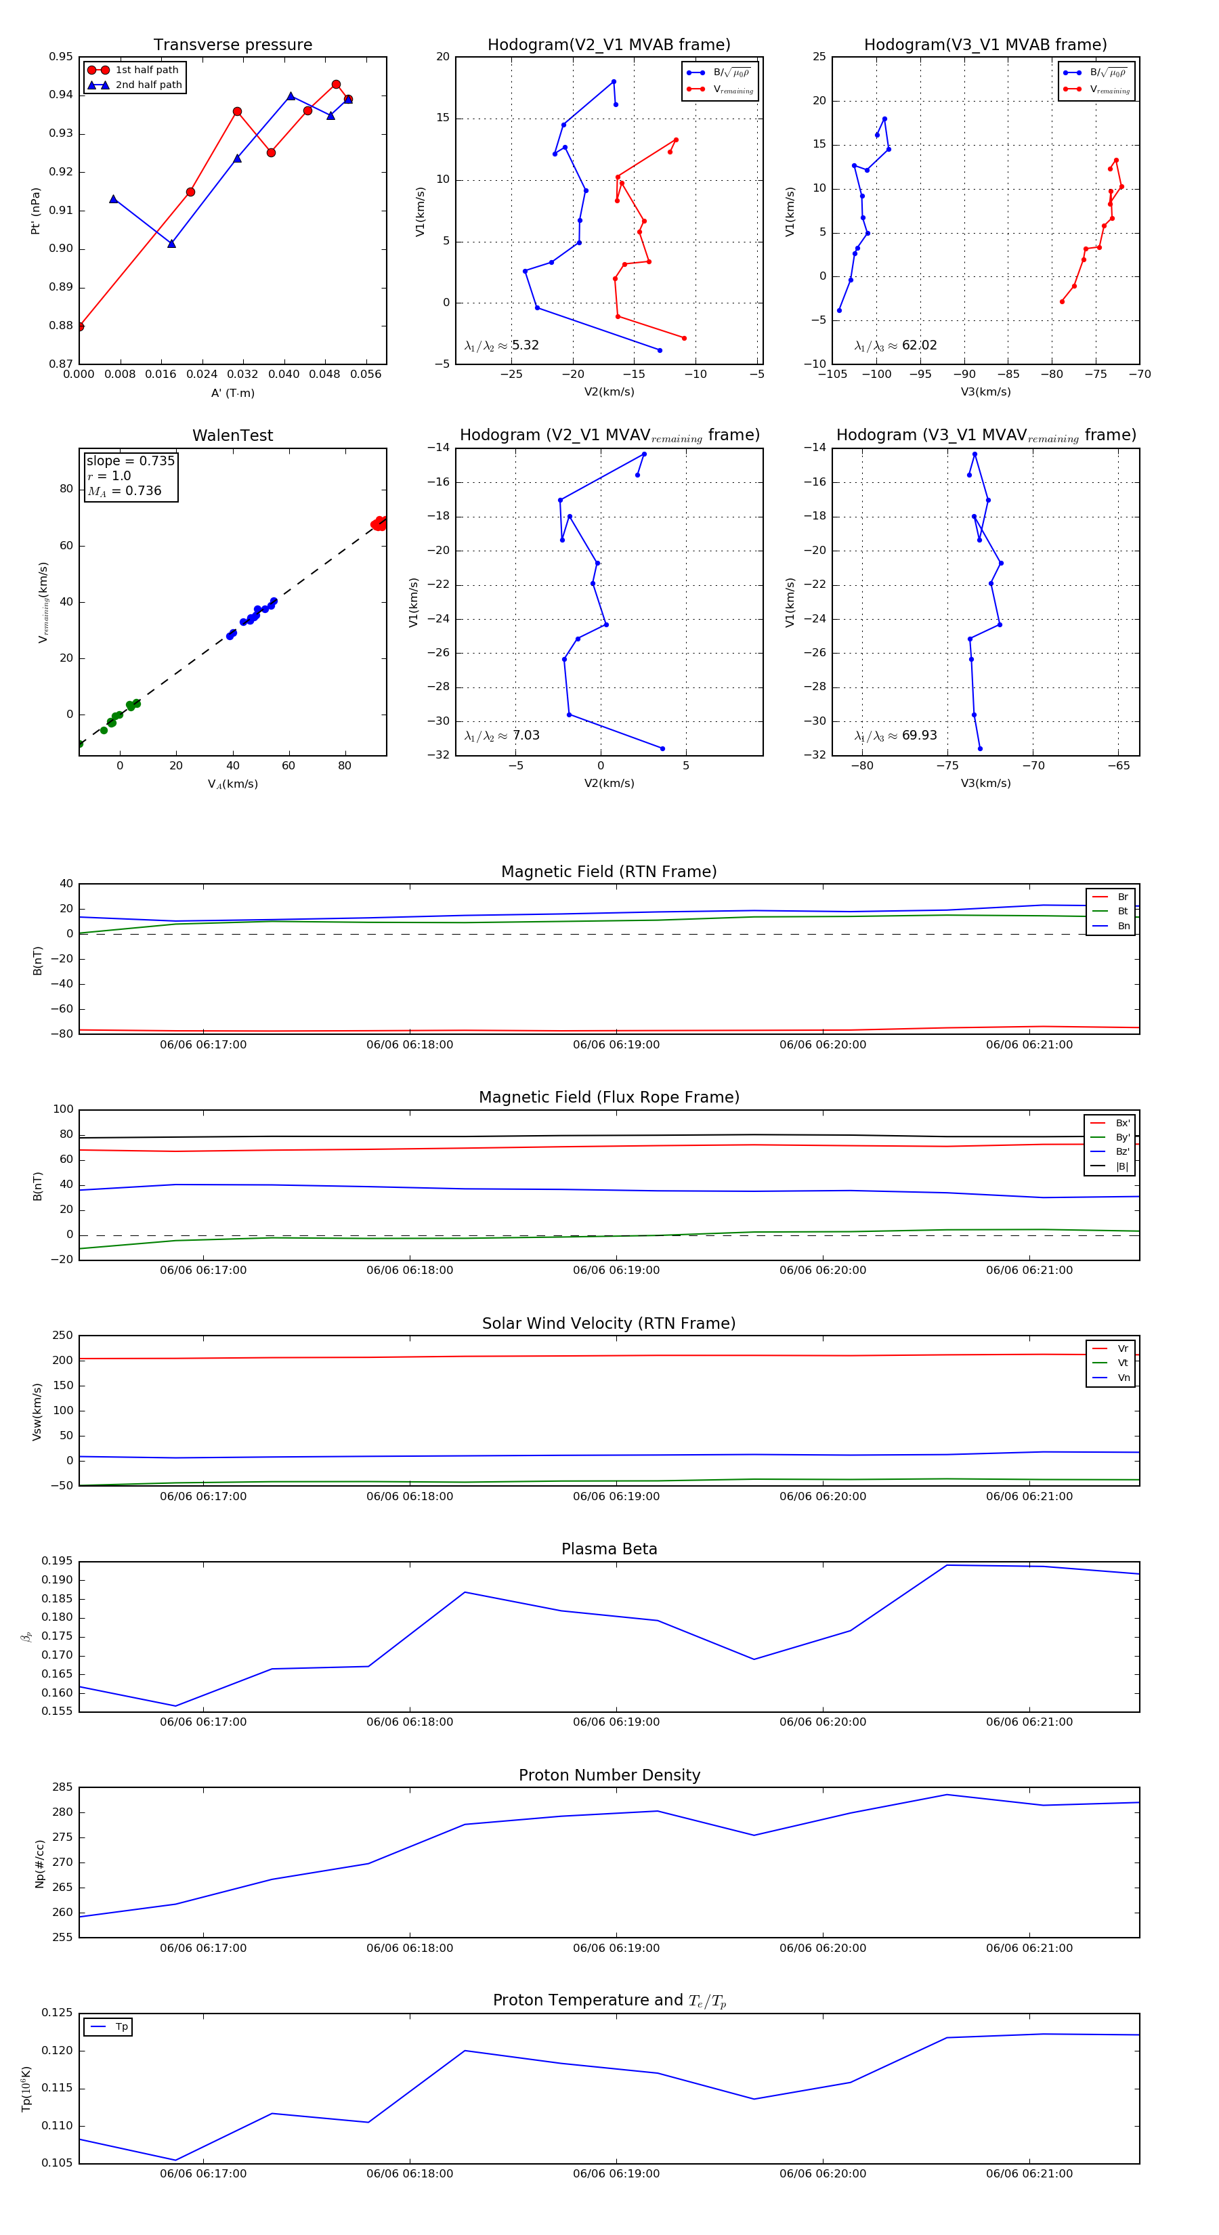1219x2235 pixels.
Task: Click the V_A(km/s) axis label in WalenTest
Action: (232, 784)
